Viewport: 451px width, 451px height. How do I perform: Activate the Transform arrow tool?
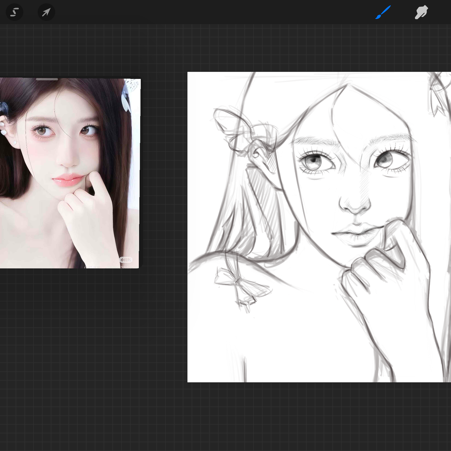tap(46, 12)
